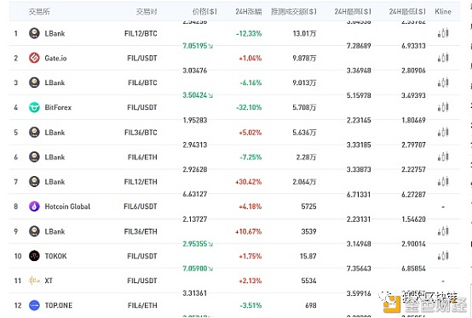Click the BitForex exchange logo
Image resolution: width=472 pixels, height=318 pixels.
34,107
